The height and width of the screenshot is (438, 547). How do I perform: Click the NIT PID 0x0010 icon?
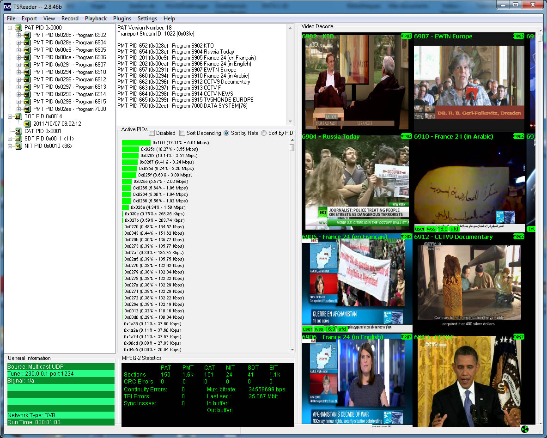[x=18, y=146]
